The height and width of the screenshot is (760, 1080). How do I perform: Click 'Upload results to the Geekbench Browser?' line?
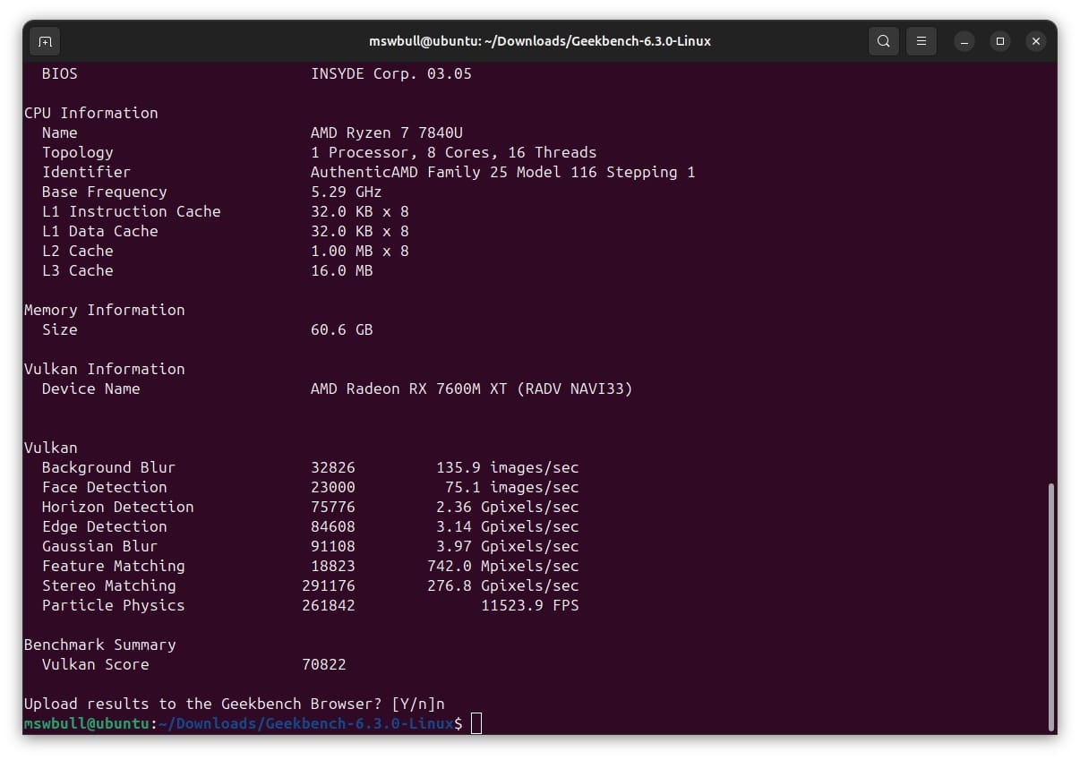234,704
